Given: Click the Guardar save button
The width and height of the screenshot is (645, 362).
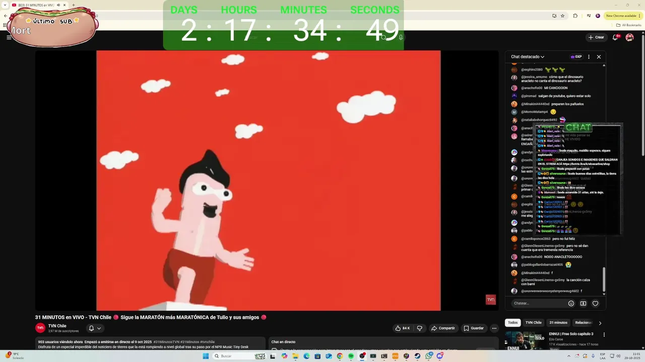Looking at the screenshot, I should click(474, 328).
